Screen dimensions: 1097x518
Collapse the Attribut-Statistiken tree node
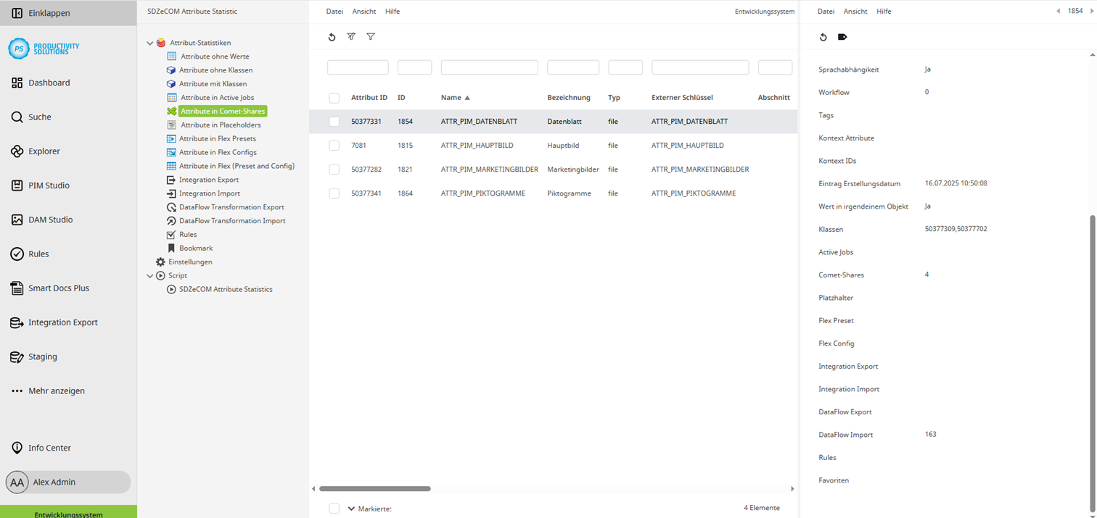(150, 43)
